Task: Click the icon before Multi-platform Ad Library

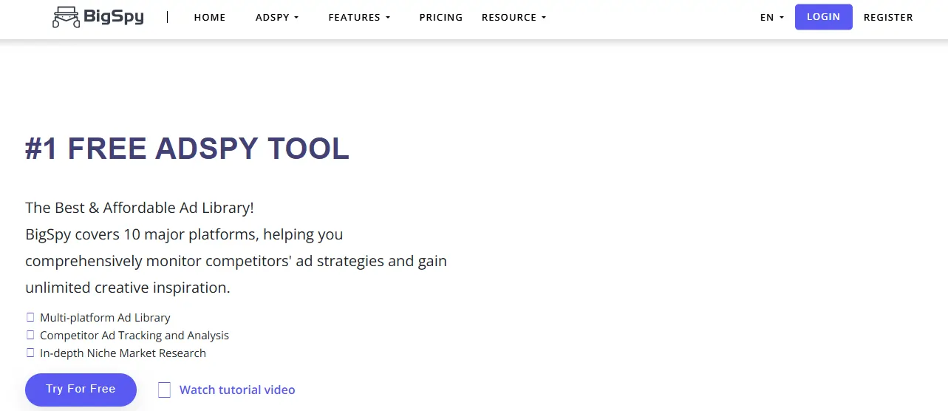Action: coord(30,317)
